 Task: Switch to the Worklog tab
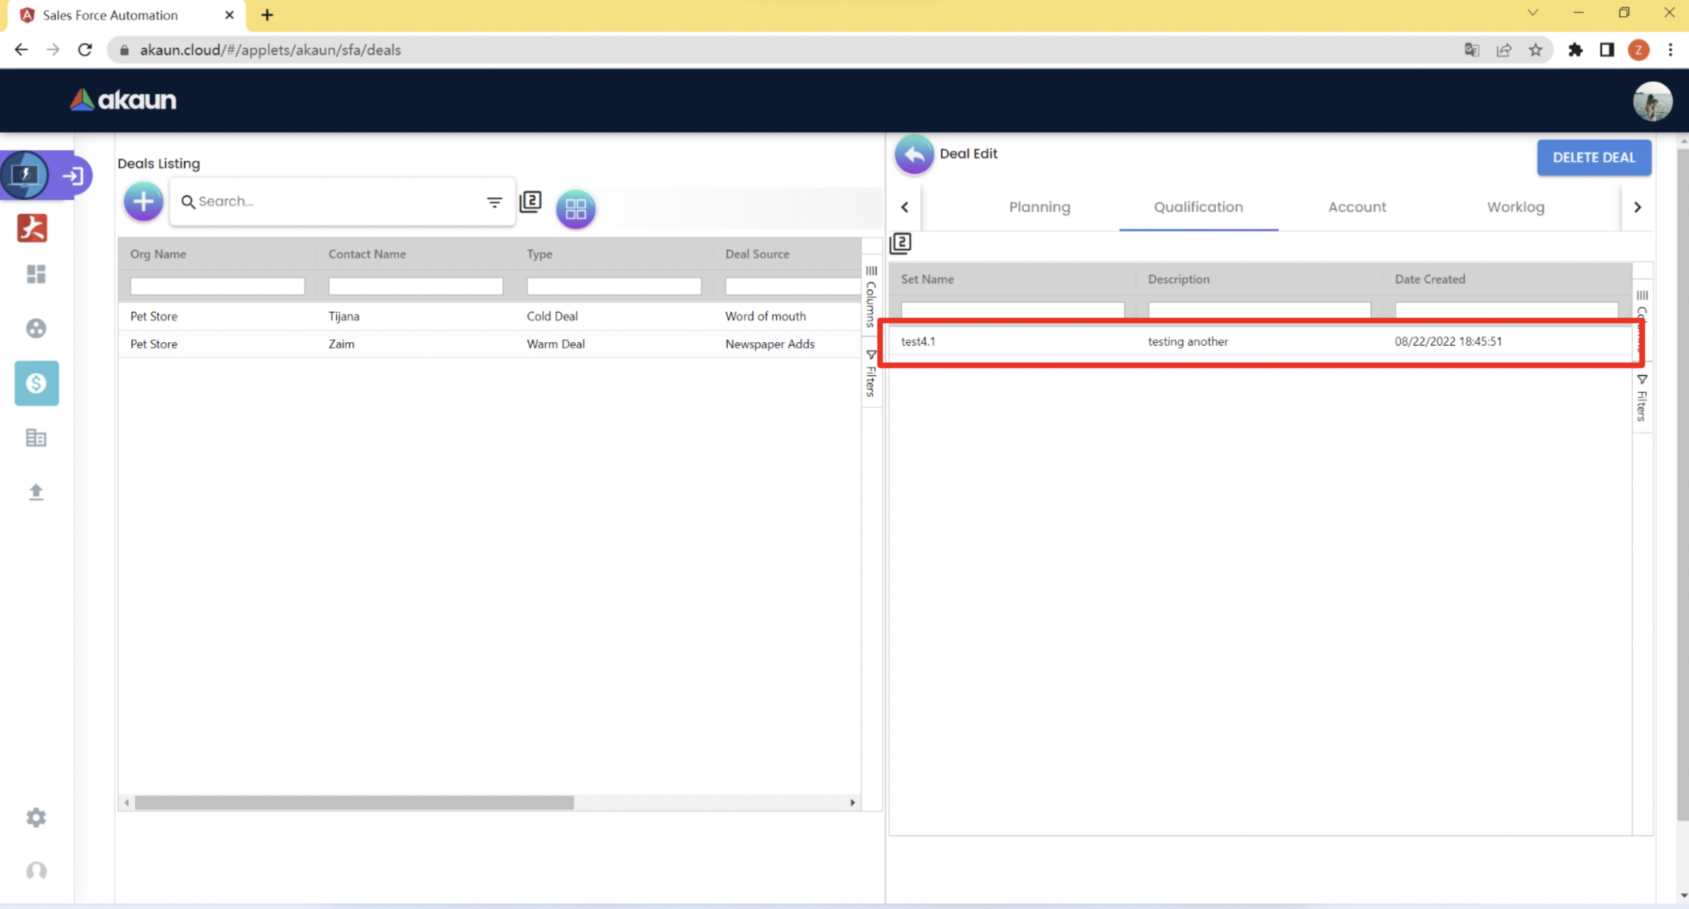(x=1515, y=207)
